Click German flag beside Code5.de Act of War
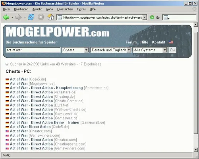 (x=7, y=79)
